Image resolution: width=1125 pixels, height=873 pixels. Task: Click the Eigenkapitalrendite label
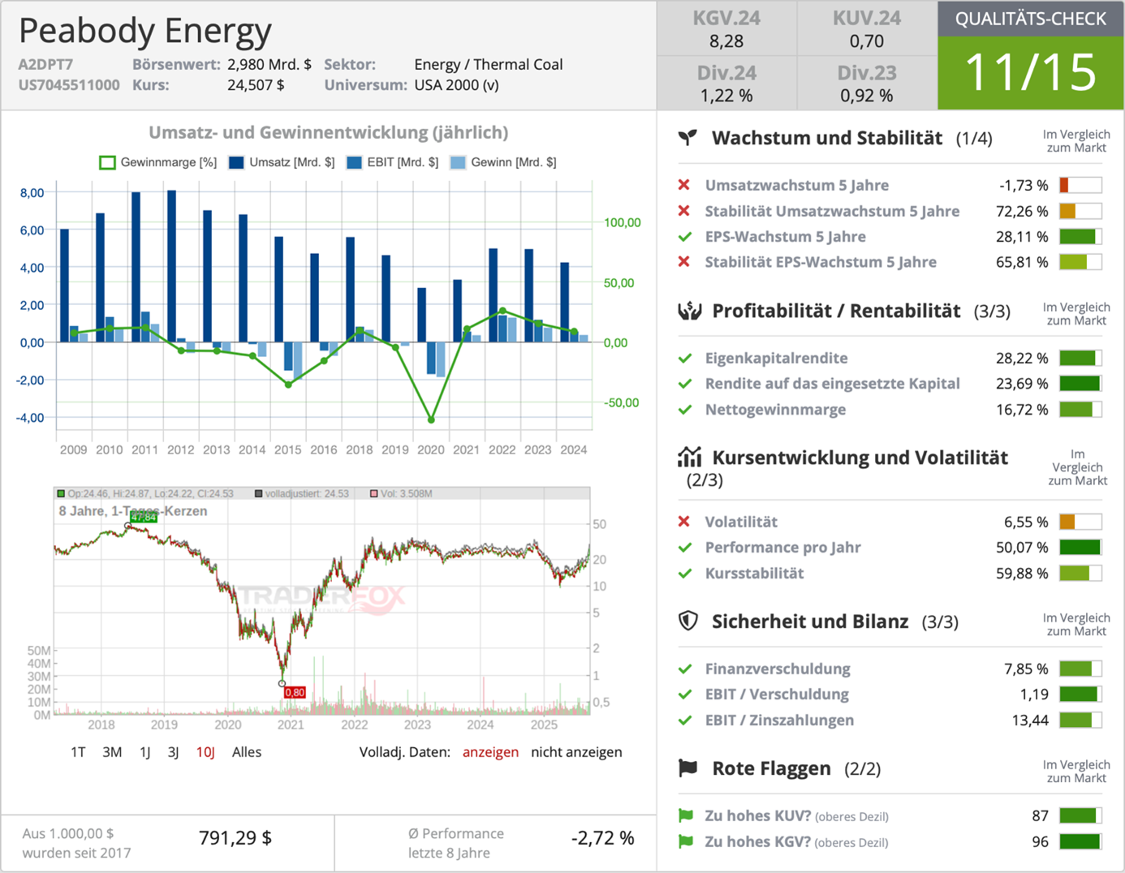pyautogui.click(x=776, y=358)
